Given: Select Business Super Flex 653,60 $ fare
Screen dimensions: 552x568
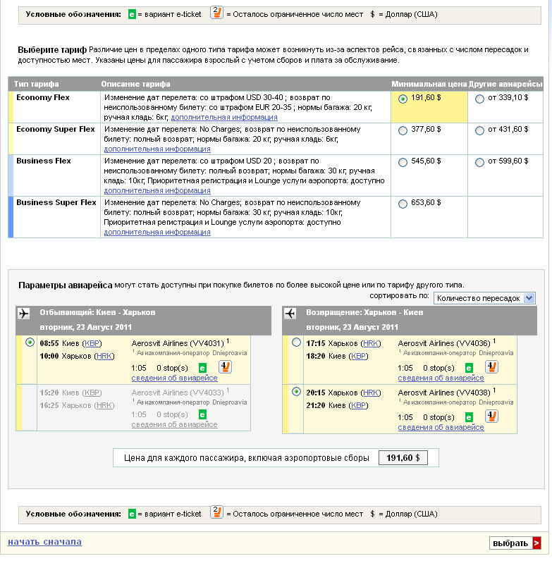Looking at the screenshot, I should pos(403,204).
